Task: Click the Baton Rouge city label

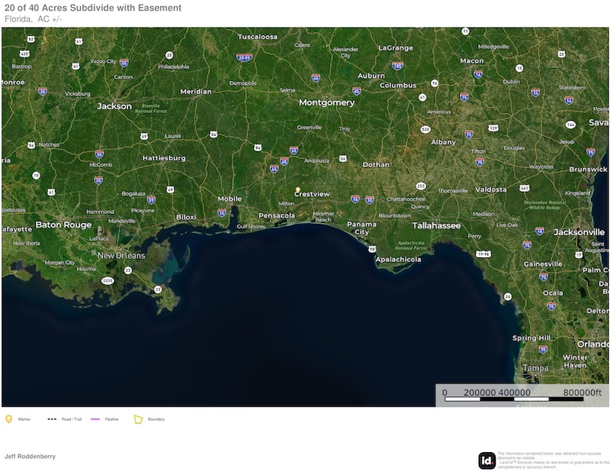Action: (63, 225)
